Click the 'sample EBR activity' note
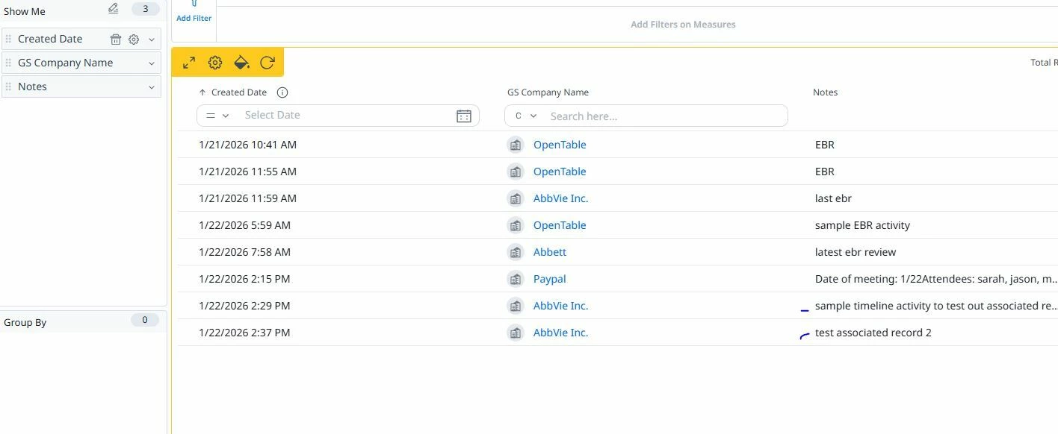The width and height of the screenshot is (1058, 434). 862,225
